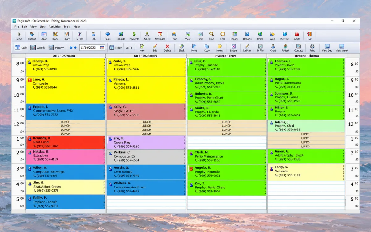This screenshot has height=232, width=371.
Task: Open the File menu
Action: [x=16, y=27]
